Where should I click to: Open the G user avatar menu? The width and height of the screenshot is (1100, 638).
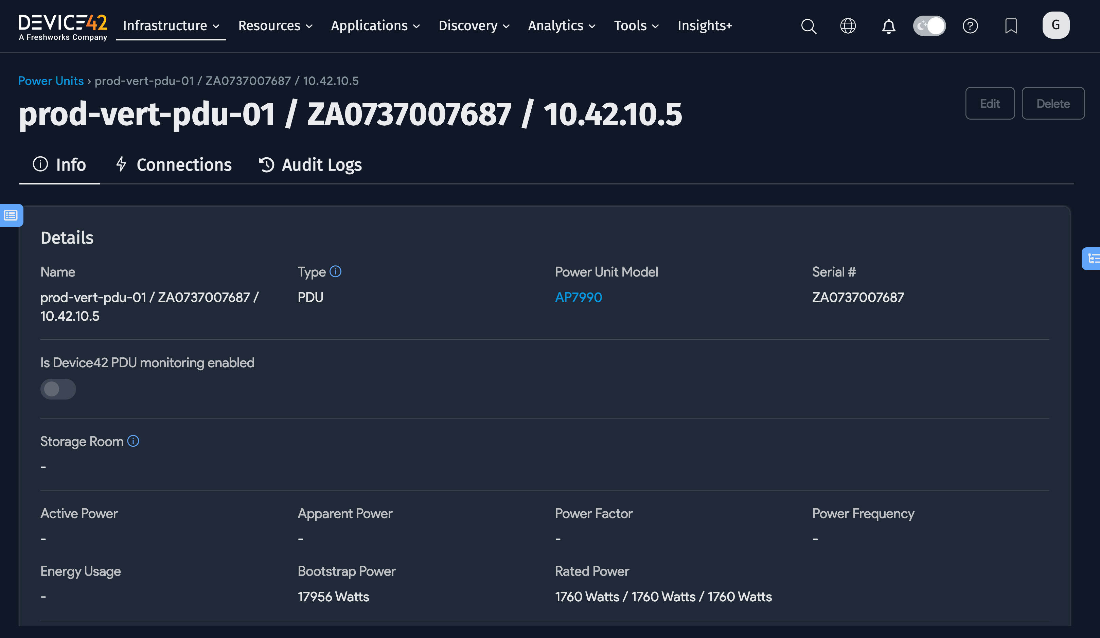click(1055, 25)
